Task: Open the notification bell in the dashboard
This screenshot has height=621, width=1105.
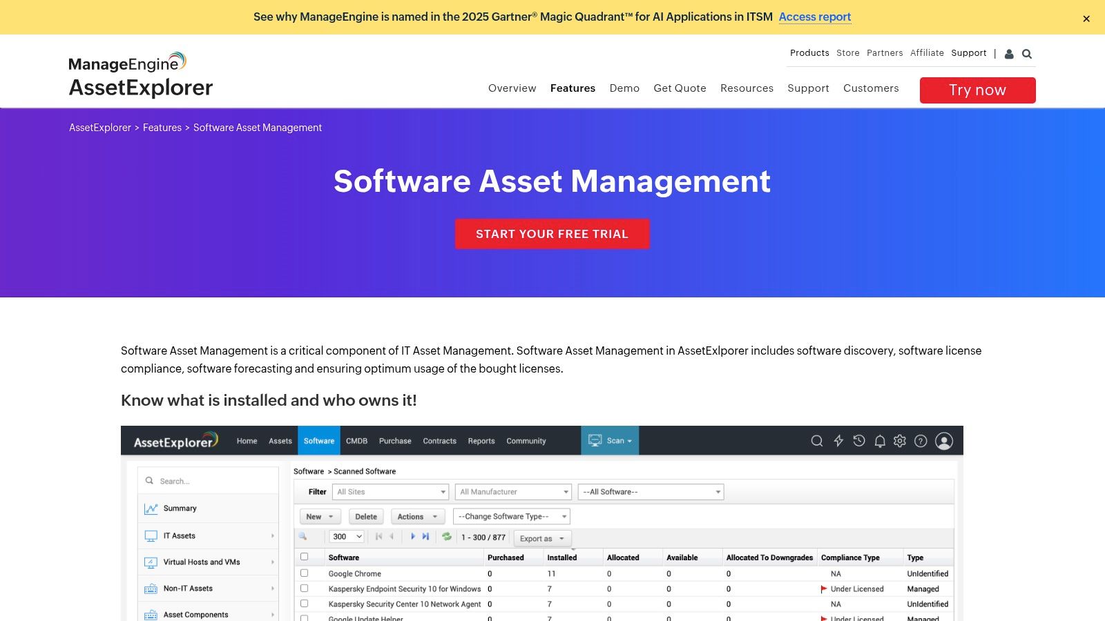Action: click(879, 440)
